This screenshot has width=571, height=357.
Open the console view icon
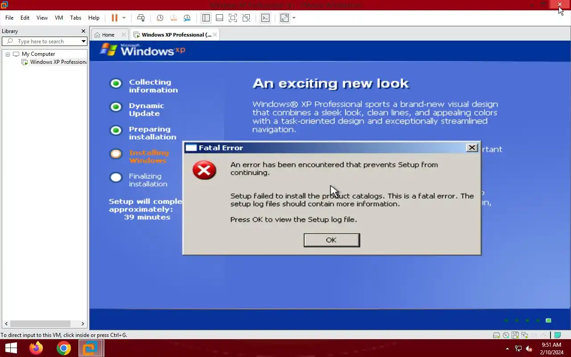tap(265, 18)
